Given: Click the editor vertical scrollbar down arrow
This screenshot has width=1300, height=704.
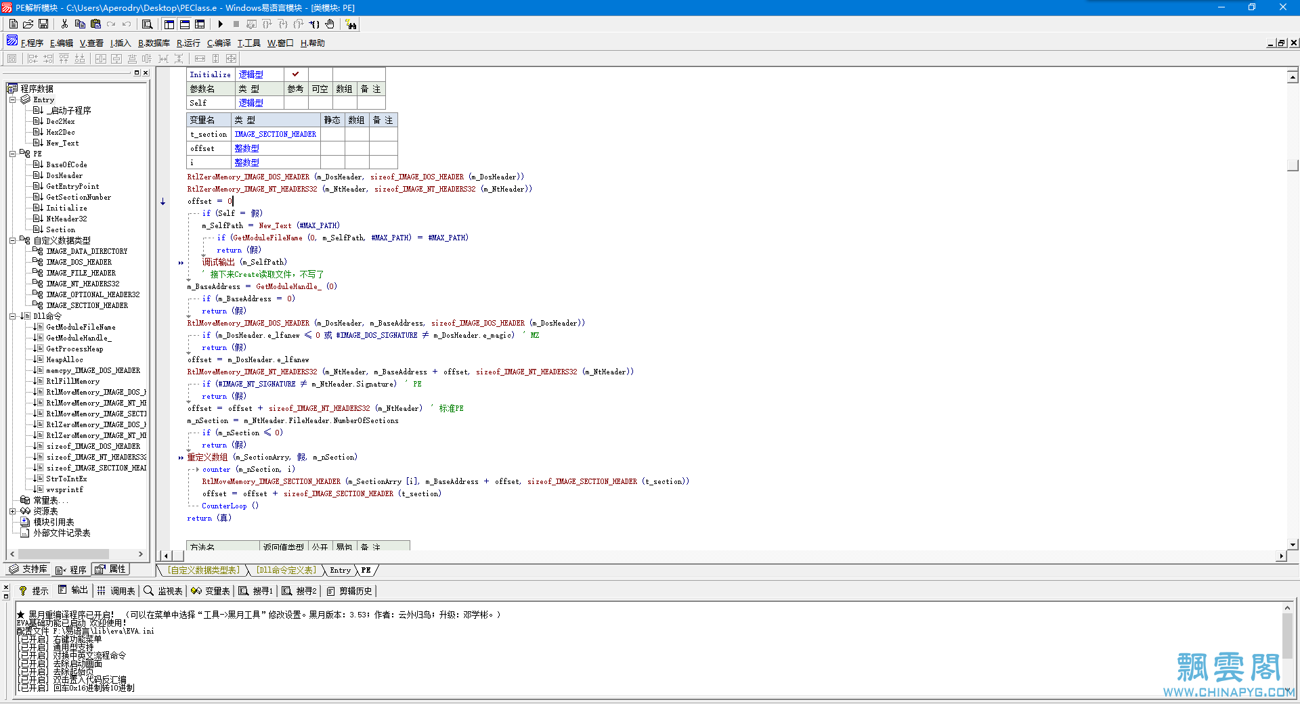Looking at the screenshot, I should [1293, 544].
